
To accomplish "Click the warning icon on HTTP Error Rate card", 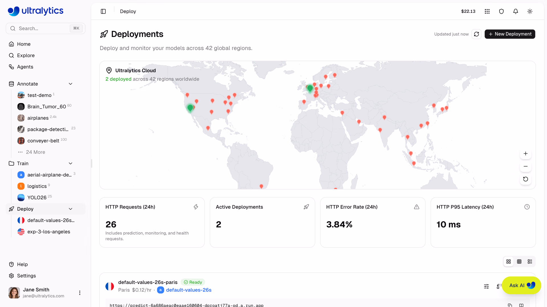I will tap(417, 207).
